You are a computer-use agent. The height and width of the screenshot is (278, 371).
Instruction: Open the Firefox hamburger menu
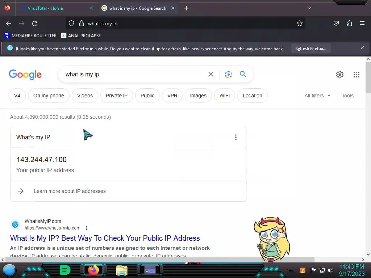coord(362,23)
